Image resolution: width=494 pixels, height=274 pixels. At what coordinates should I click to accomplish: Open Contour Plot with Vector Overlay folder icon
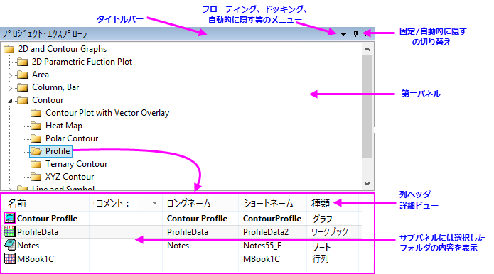tap(36, 114)
